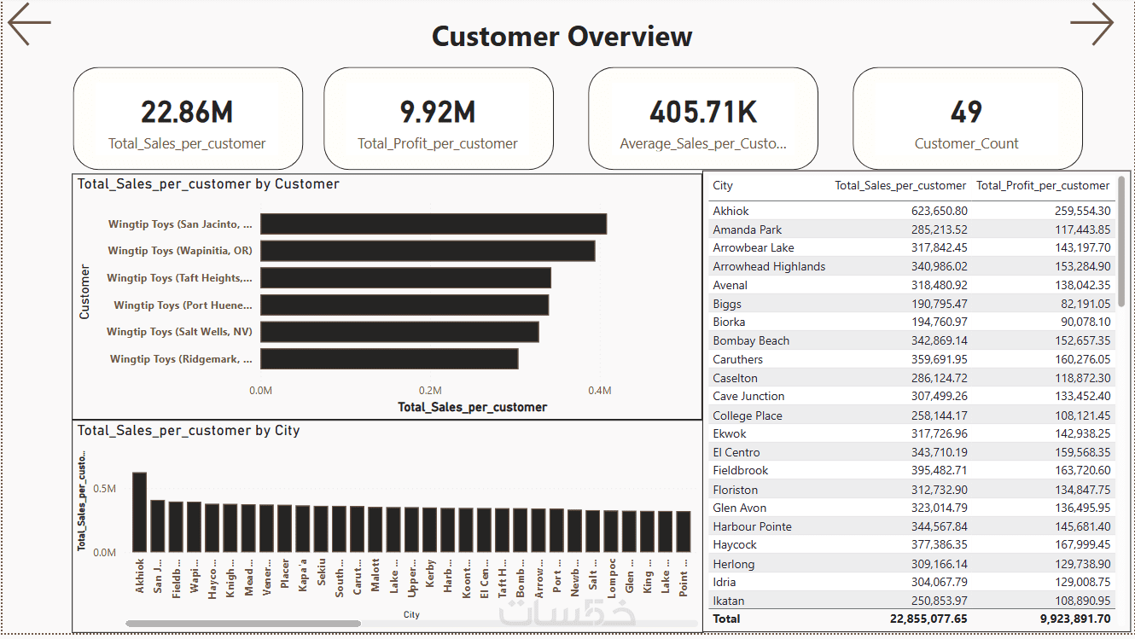Click the Total row label
The width and height of the screenshot is (1135, 639).
point(727,619)
